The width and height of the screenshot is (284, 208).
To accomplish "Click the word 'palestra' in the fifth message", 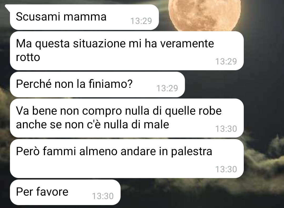I will pyautogui.click(x=191, y=152).
